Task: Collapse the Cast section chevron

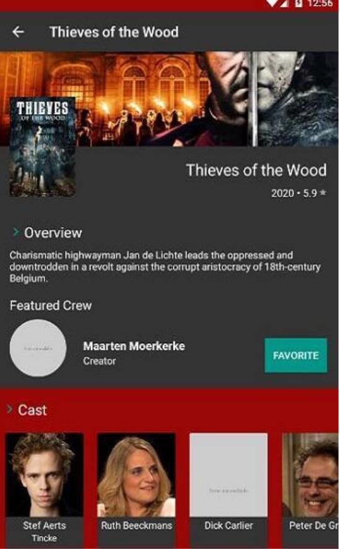Action: pos(9,409)
